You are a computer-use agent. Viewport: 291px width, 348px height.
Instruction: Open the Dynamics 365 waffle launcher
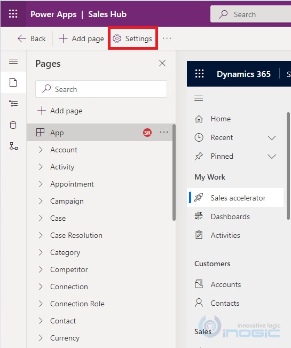point(199,73)
